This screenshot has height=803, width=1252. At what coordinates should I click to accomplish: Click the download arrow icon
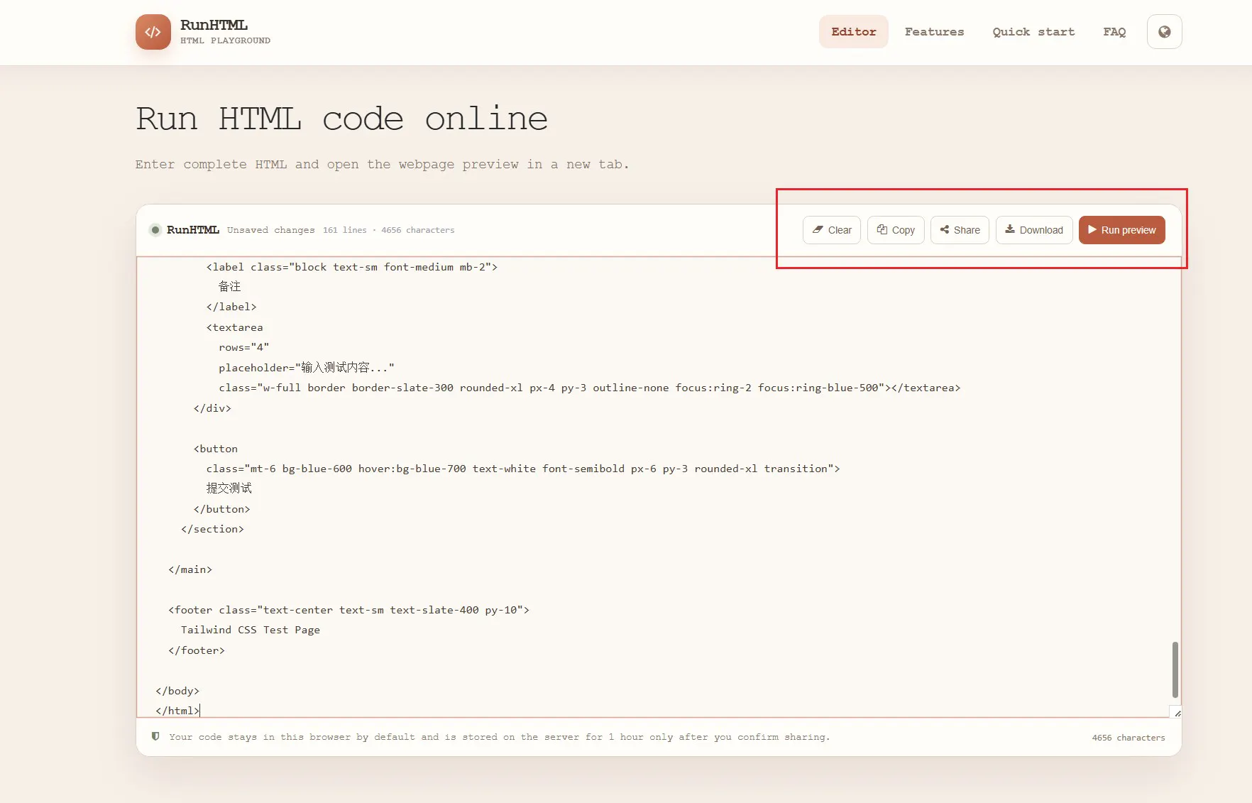(x=1010, y=229)
